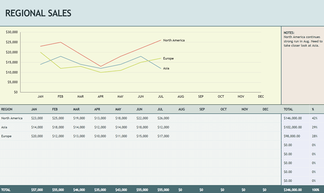The image size is (324, 193).
Task: Click the Europe label in the chart
Action: click(168, 58)
